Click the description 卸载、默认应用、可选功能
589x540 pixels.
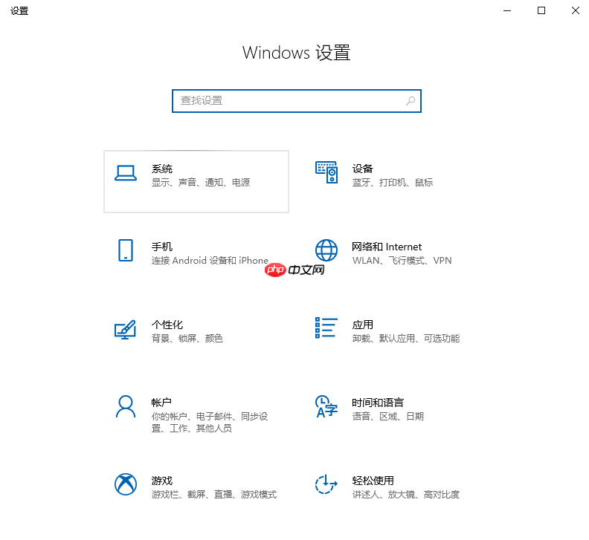point(406,339)
